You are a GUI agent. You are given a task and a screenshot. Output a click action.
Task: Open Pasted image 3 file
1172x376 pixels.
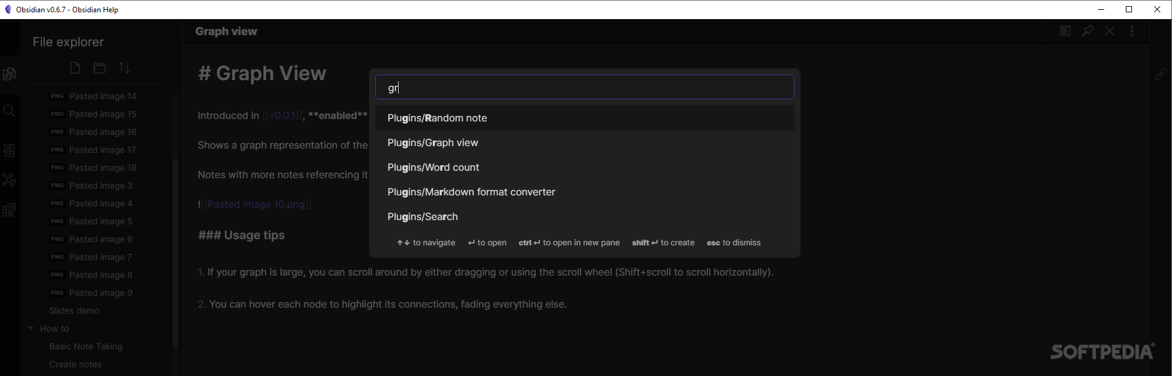(x=100, y=186)
